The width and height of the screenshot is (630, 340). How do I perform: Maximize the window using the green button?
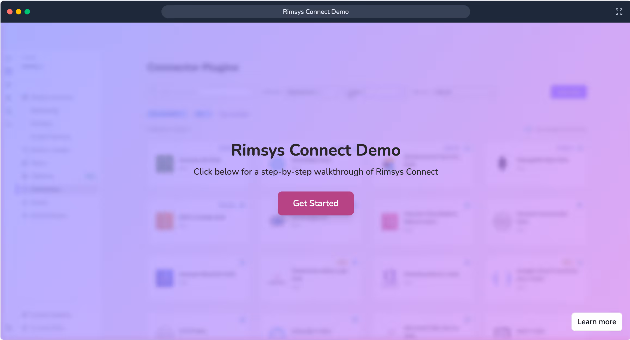pos(27,12)
